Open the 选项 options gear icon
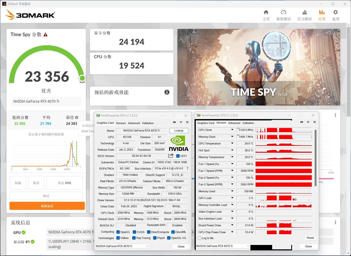The width and height of the screenshot is (351, 256). 335,12
